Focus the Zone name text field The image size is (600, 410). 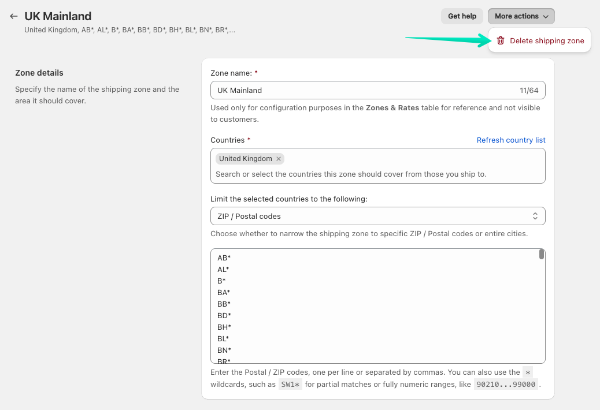(x=364, y=90)
